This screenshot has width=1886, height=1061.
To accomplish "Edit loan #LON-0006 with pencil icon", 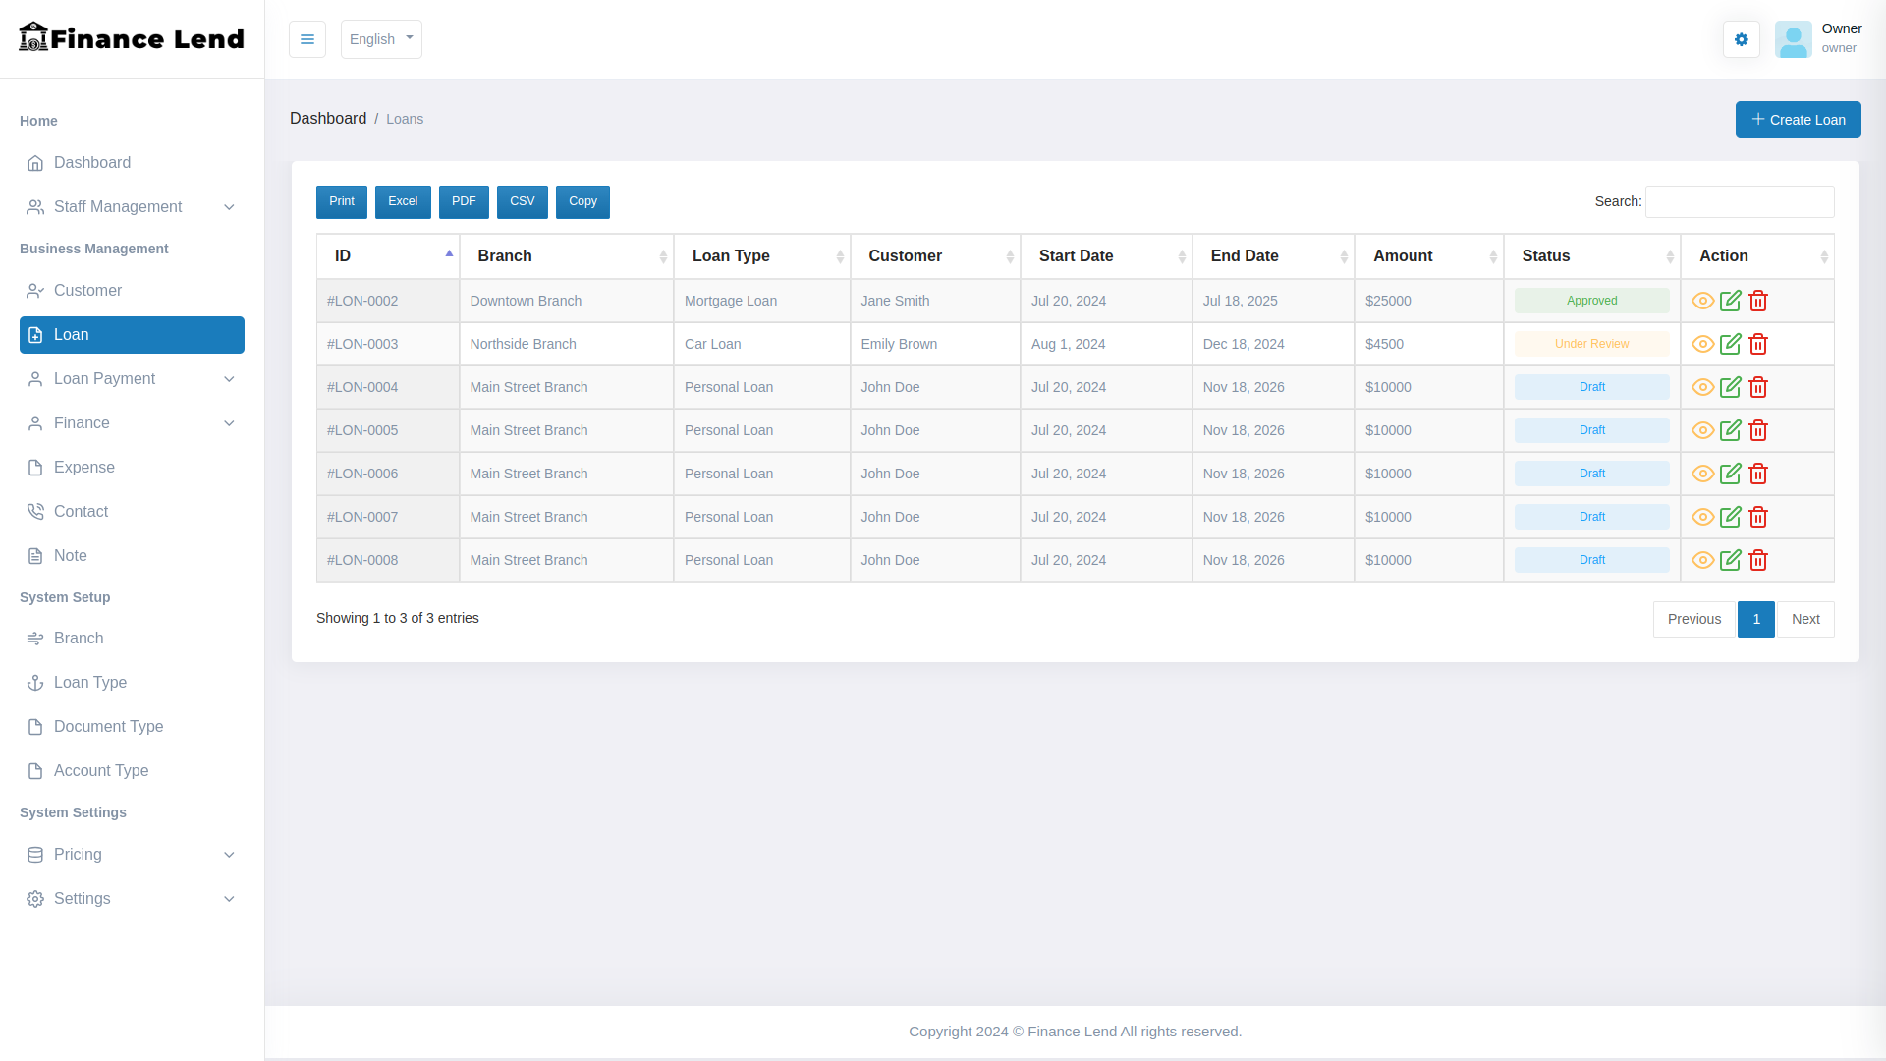I will tap(1731, 474).
